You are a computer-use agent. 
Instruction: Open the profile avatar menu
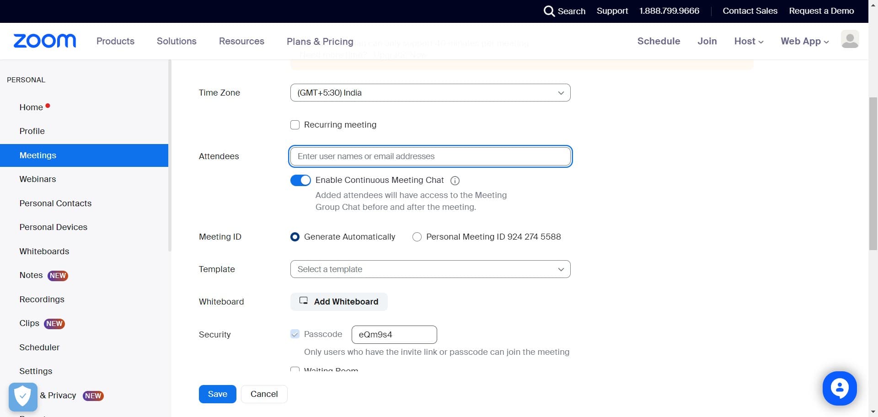[x=850, y=40]
